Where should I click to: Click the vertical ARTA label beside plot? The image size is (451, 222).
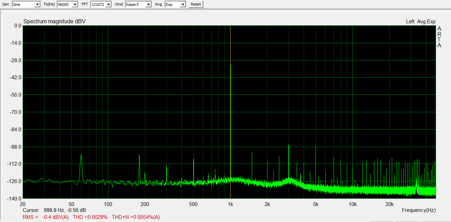point(439,37)
